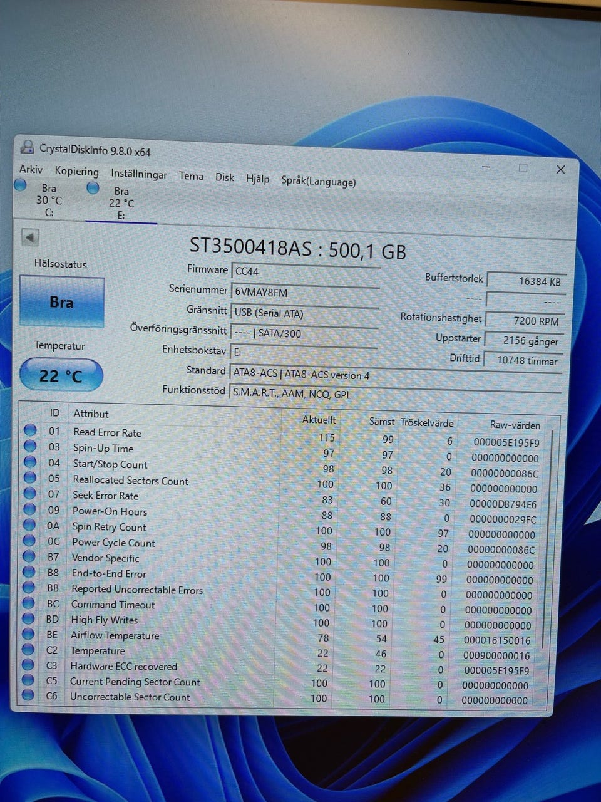Screen dimensions: 601x802
Task: Click the previous disk arrow button
Action: point(30,237)
